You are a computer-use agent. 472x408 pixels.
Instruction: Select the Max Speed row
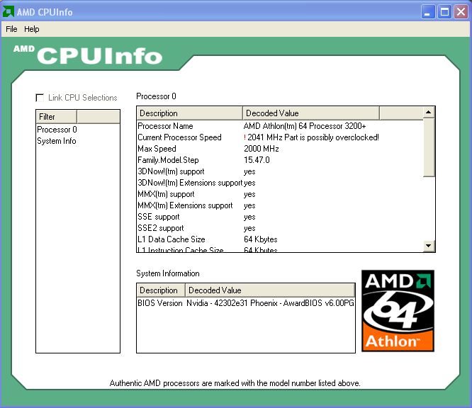[x=280, y=149]
